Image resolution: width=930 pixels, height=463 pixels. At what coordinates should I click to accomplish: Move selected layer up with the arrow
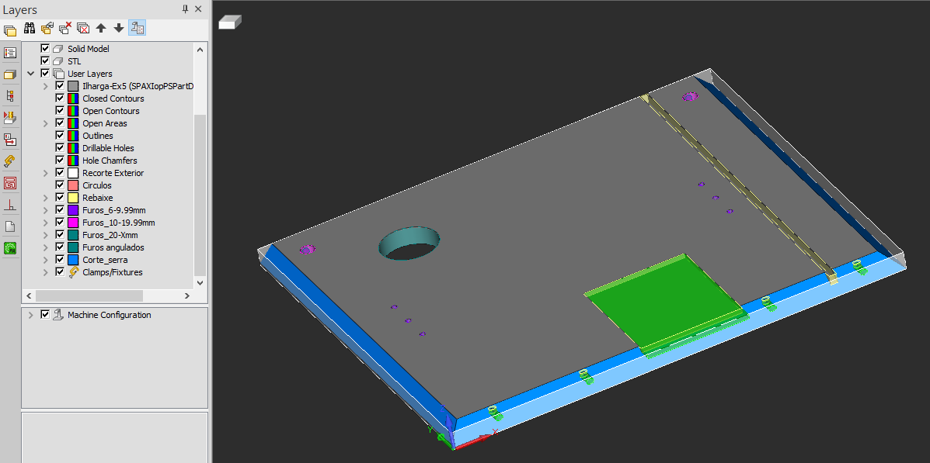coord(101,29)
